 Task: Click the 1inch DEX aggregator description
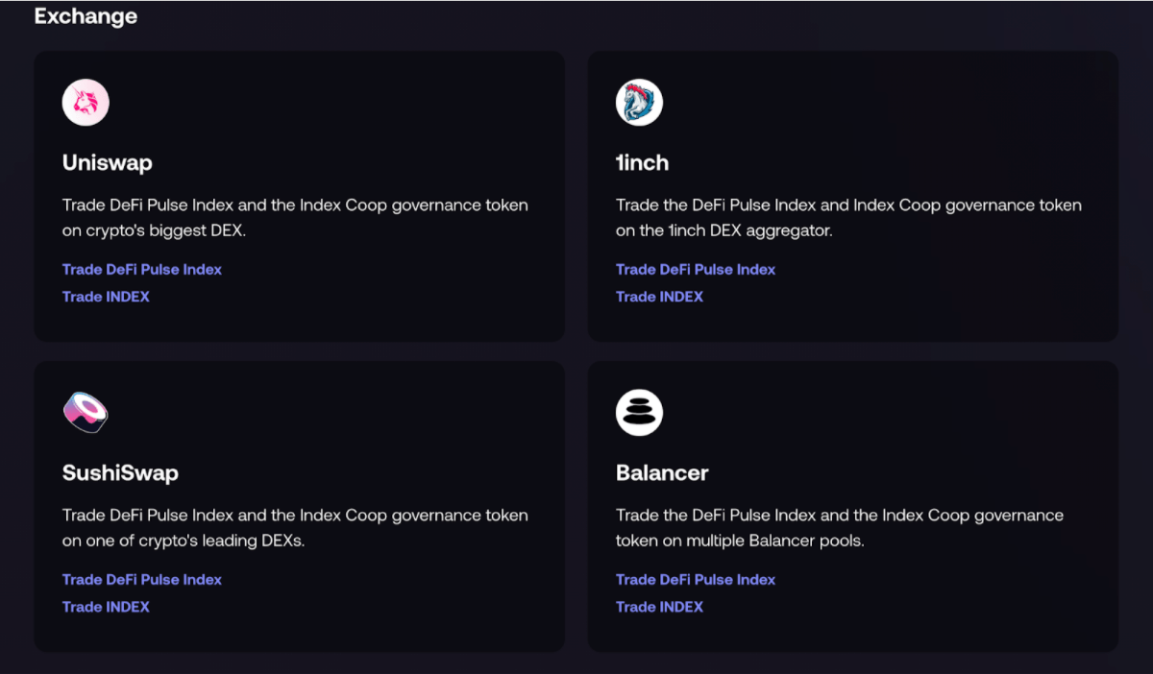point(848,218)
